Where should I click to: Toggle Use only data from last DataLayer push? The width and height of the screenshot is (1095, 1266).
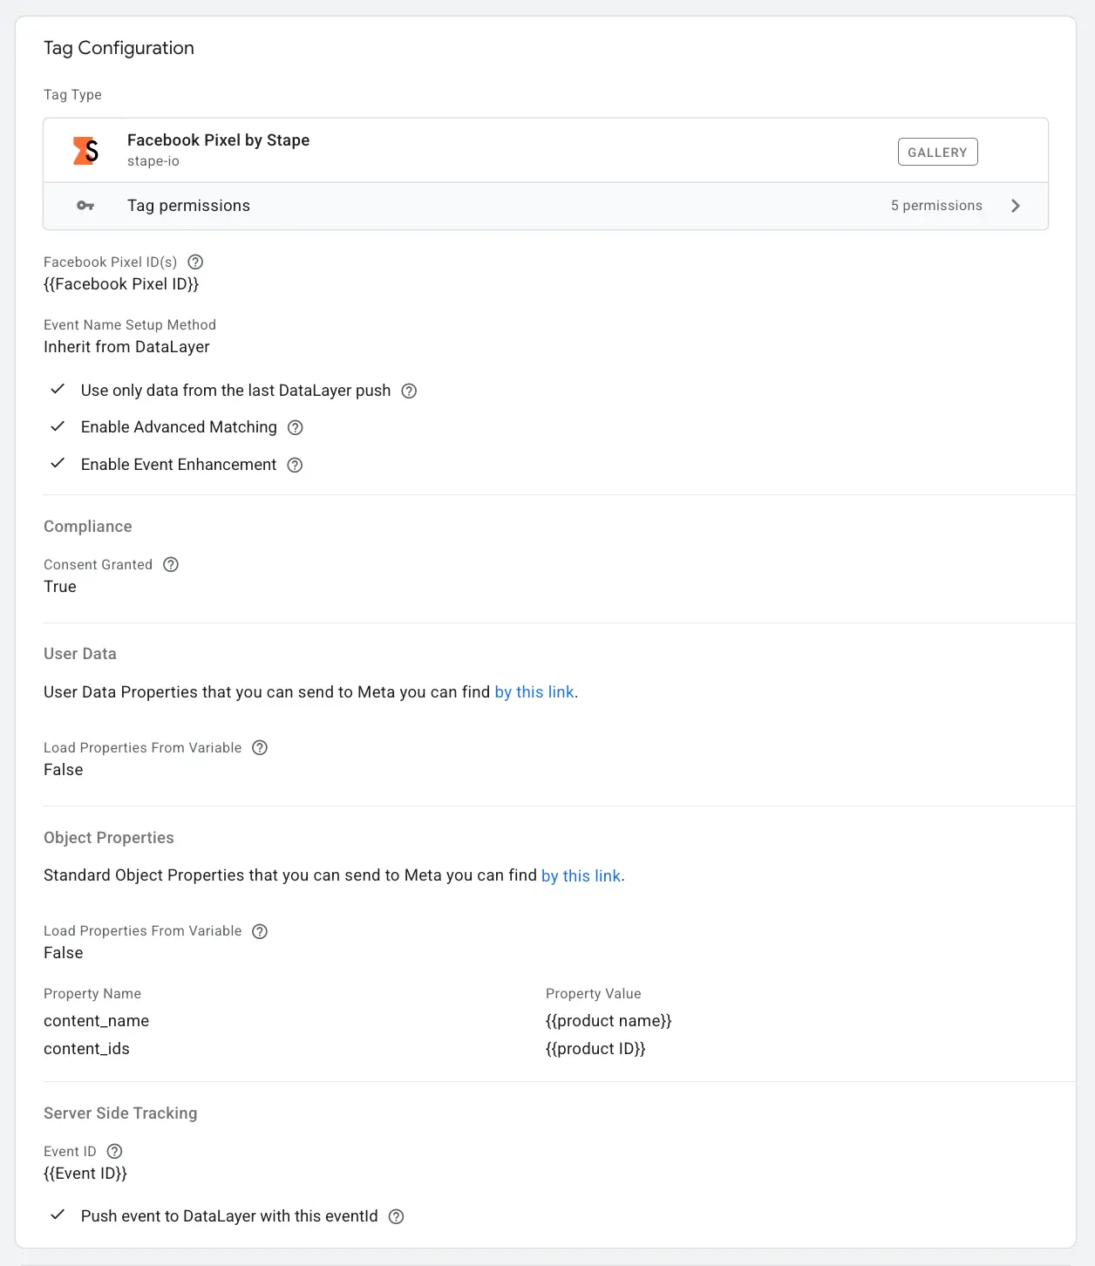tap(58, 390)
